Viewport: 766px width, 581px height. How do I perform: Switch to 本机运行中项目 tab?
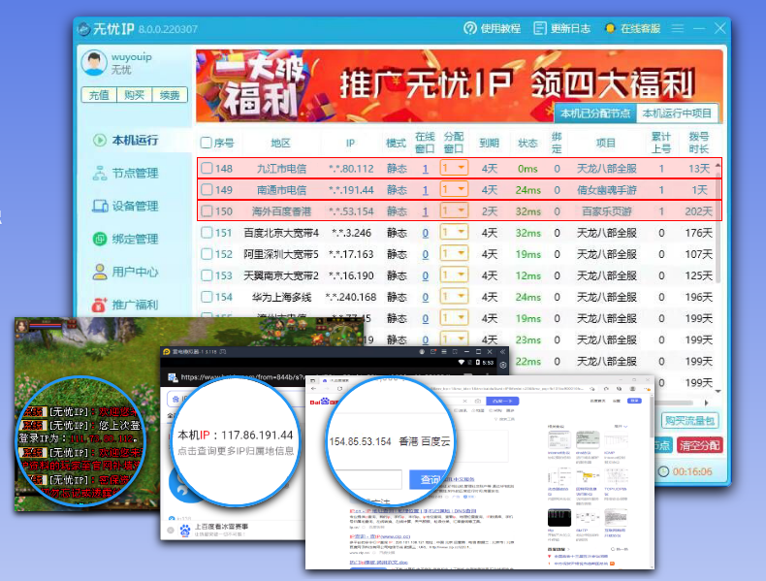coord(677,113)
